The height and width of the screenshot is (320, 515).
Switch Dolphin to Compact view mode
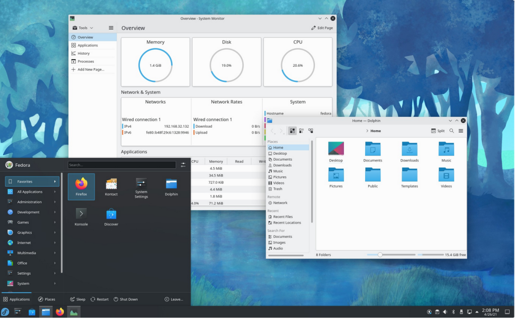pyautogui.click(x=301, y=131)
